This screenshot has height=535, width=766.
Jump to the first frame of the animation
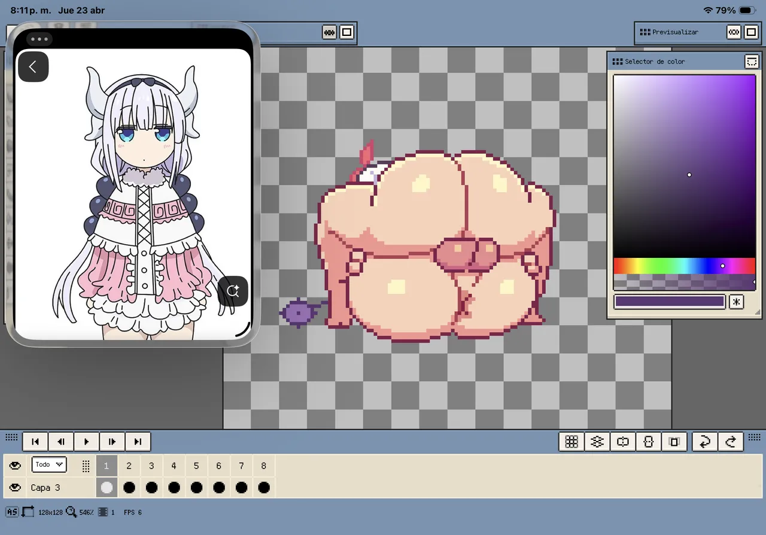pyautogui.click(x=35, y=442)
